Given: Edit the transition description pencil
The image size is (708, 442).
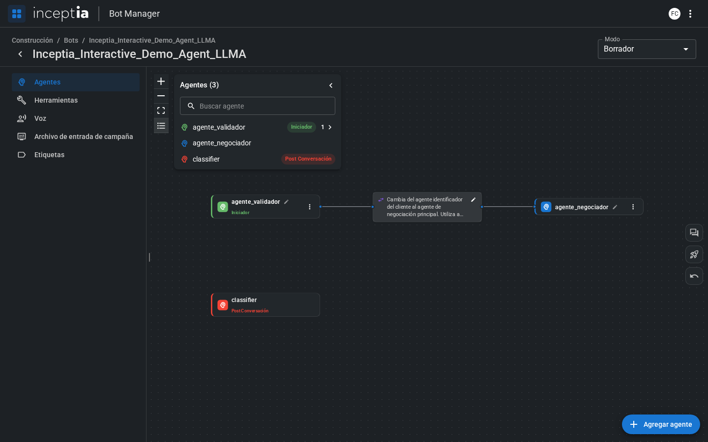Looking at the screenshot, I should (473, 200).
